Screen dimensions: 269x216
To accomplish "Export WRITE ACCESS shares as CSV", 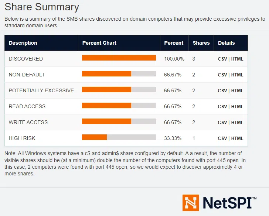I will 222,123.
